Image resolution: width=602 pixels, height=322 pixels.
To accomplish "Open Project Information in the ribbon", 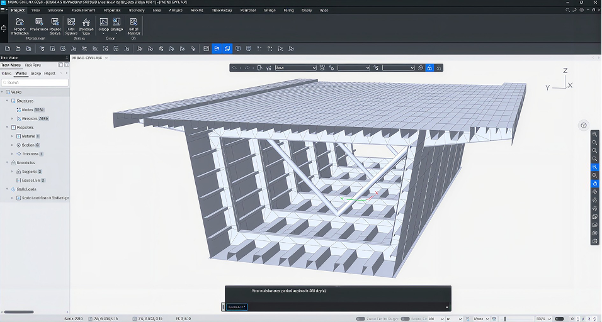I will pyautogui.click(x=20, y=26).
